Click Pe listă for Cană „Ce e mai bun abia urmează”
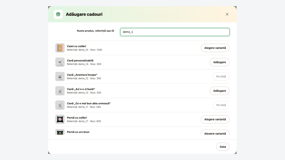 click(221, 105)
